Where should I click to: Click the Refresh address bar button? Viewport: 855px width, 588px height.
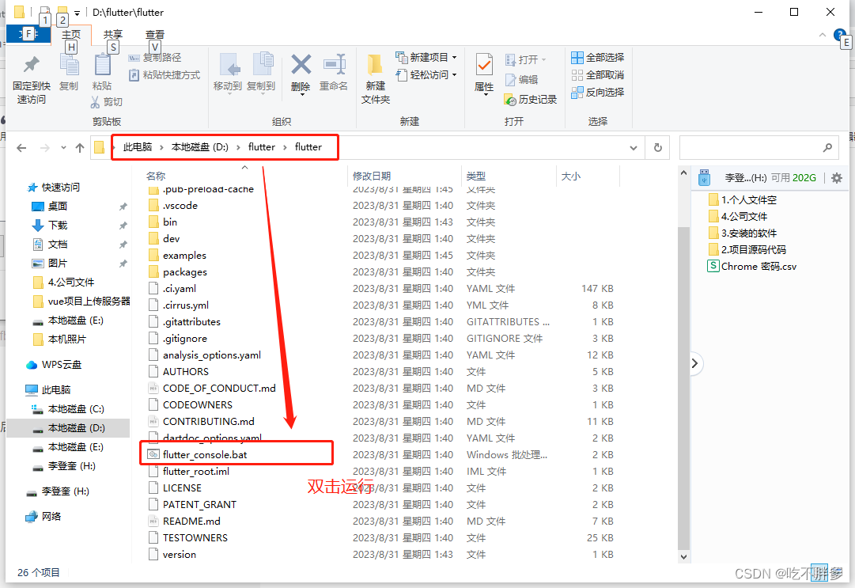pyautogui.click(x=658, y=148)
